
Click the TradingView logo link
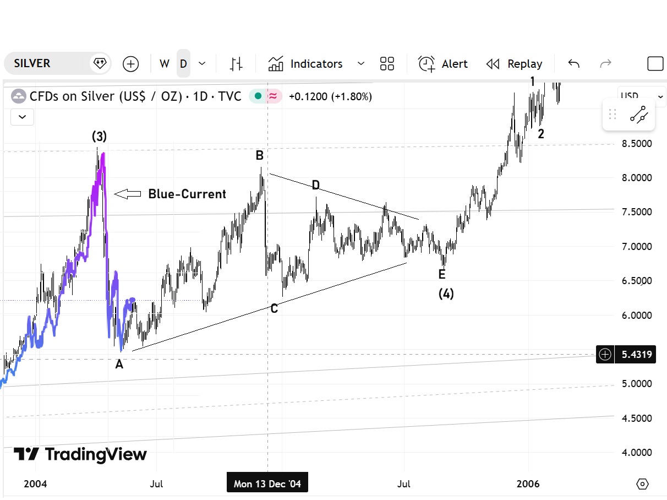point(80,454)
